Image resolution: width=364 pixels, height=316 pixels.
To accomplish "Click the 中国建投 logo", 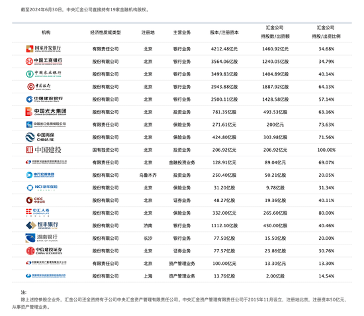I will pyautogui.click(x=44, y=150).
